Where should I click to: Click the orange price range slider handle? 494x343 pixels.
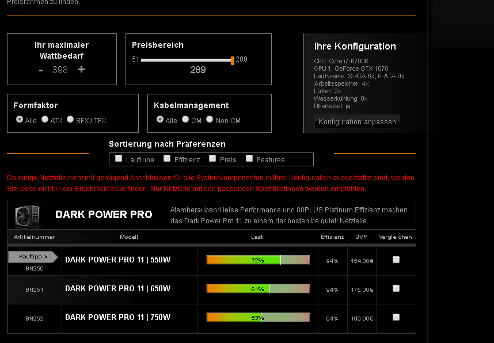[x=233, y=60]
